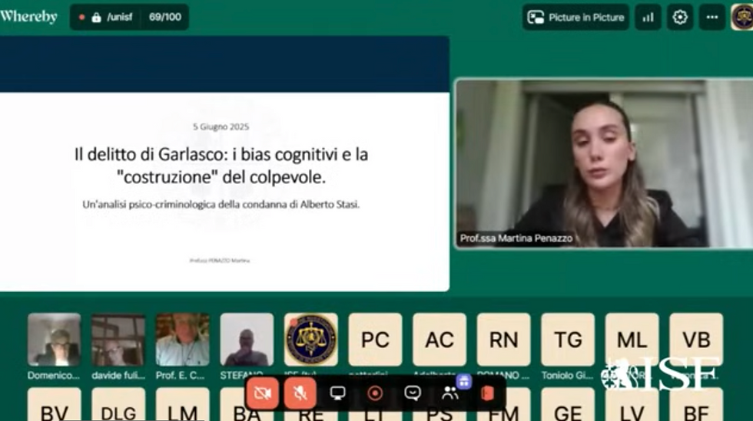Enable Picture in Picture mode
The image size is (753, 421).
[576, 18]
